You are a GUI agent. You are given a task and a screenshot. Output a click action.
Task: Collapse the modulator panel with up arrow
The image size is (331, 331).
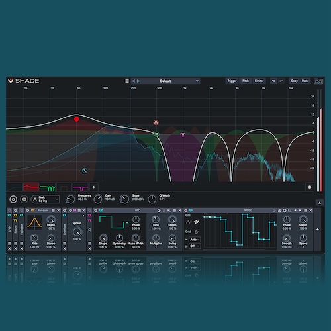coord(320,203)
